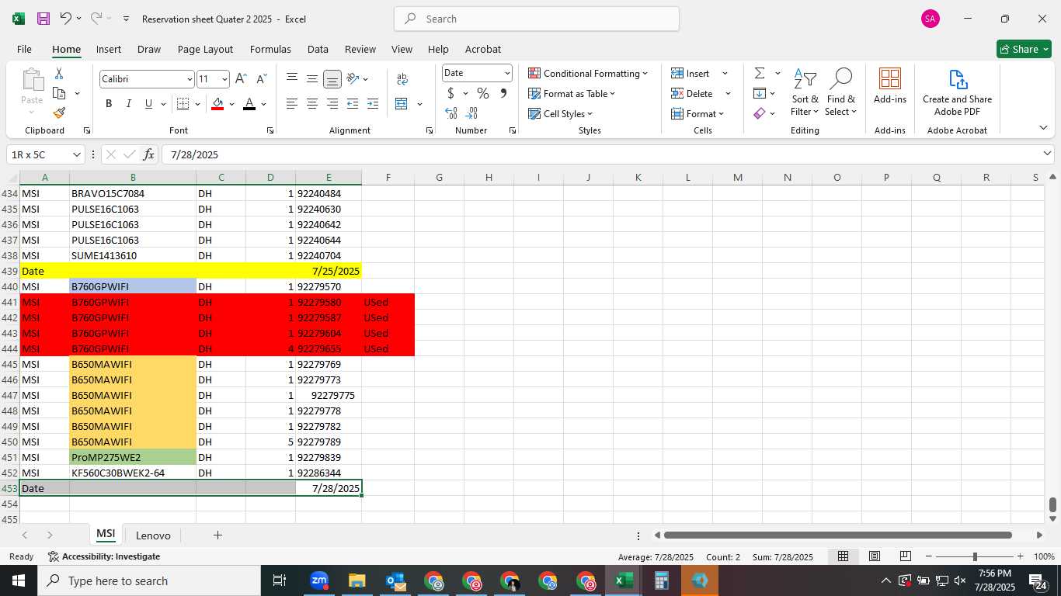Open Outlook from the taskbar
This screenshot has height=596, width=1061.
[x=395, y=580]
